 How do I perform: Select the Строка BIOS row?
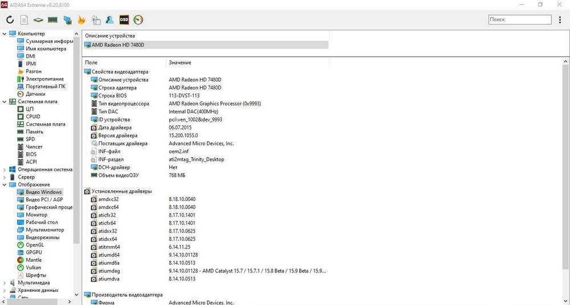coord(206,96)
